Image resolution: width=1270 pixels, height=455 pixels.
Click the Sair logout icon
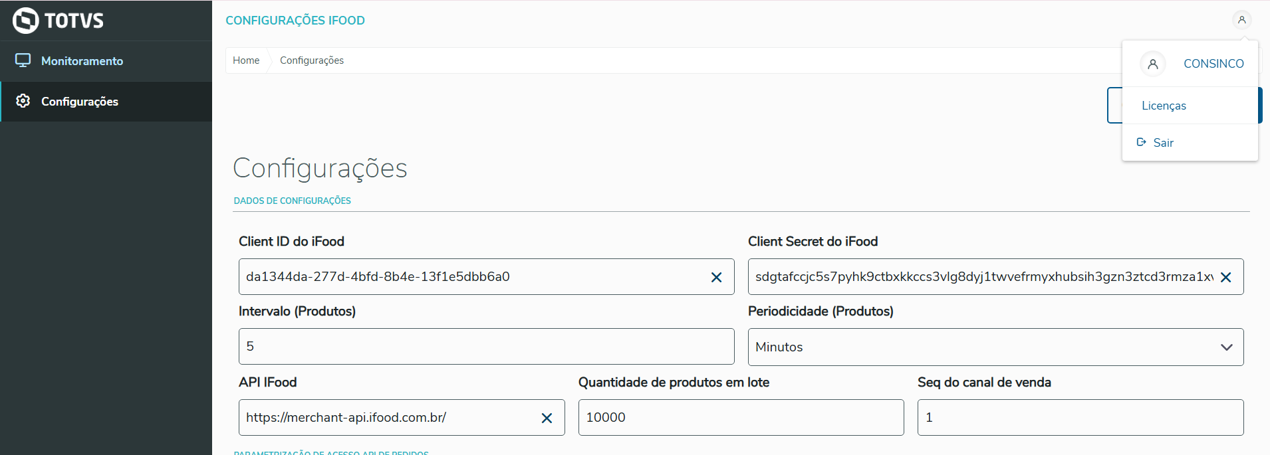[1142, 142]
